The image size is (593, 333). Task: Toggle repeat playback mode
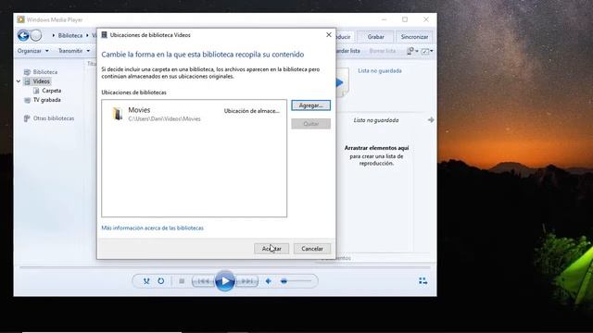click(160, 281)
